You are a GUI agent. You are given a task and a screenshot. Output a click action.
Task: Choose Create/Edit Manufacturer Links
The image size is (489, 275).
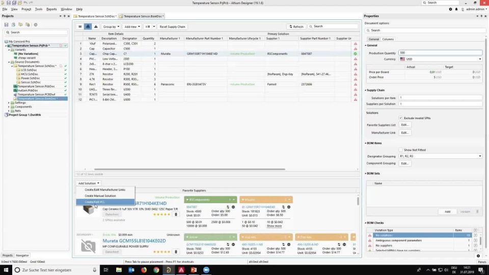(x=105, y=189)
